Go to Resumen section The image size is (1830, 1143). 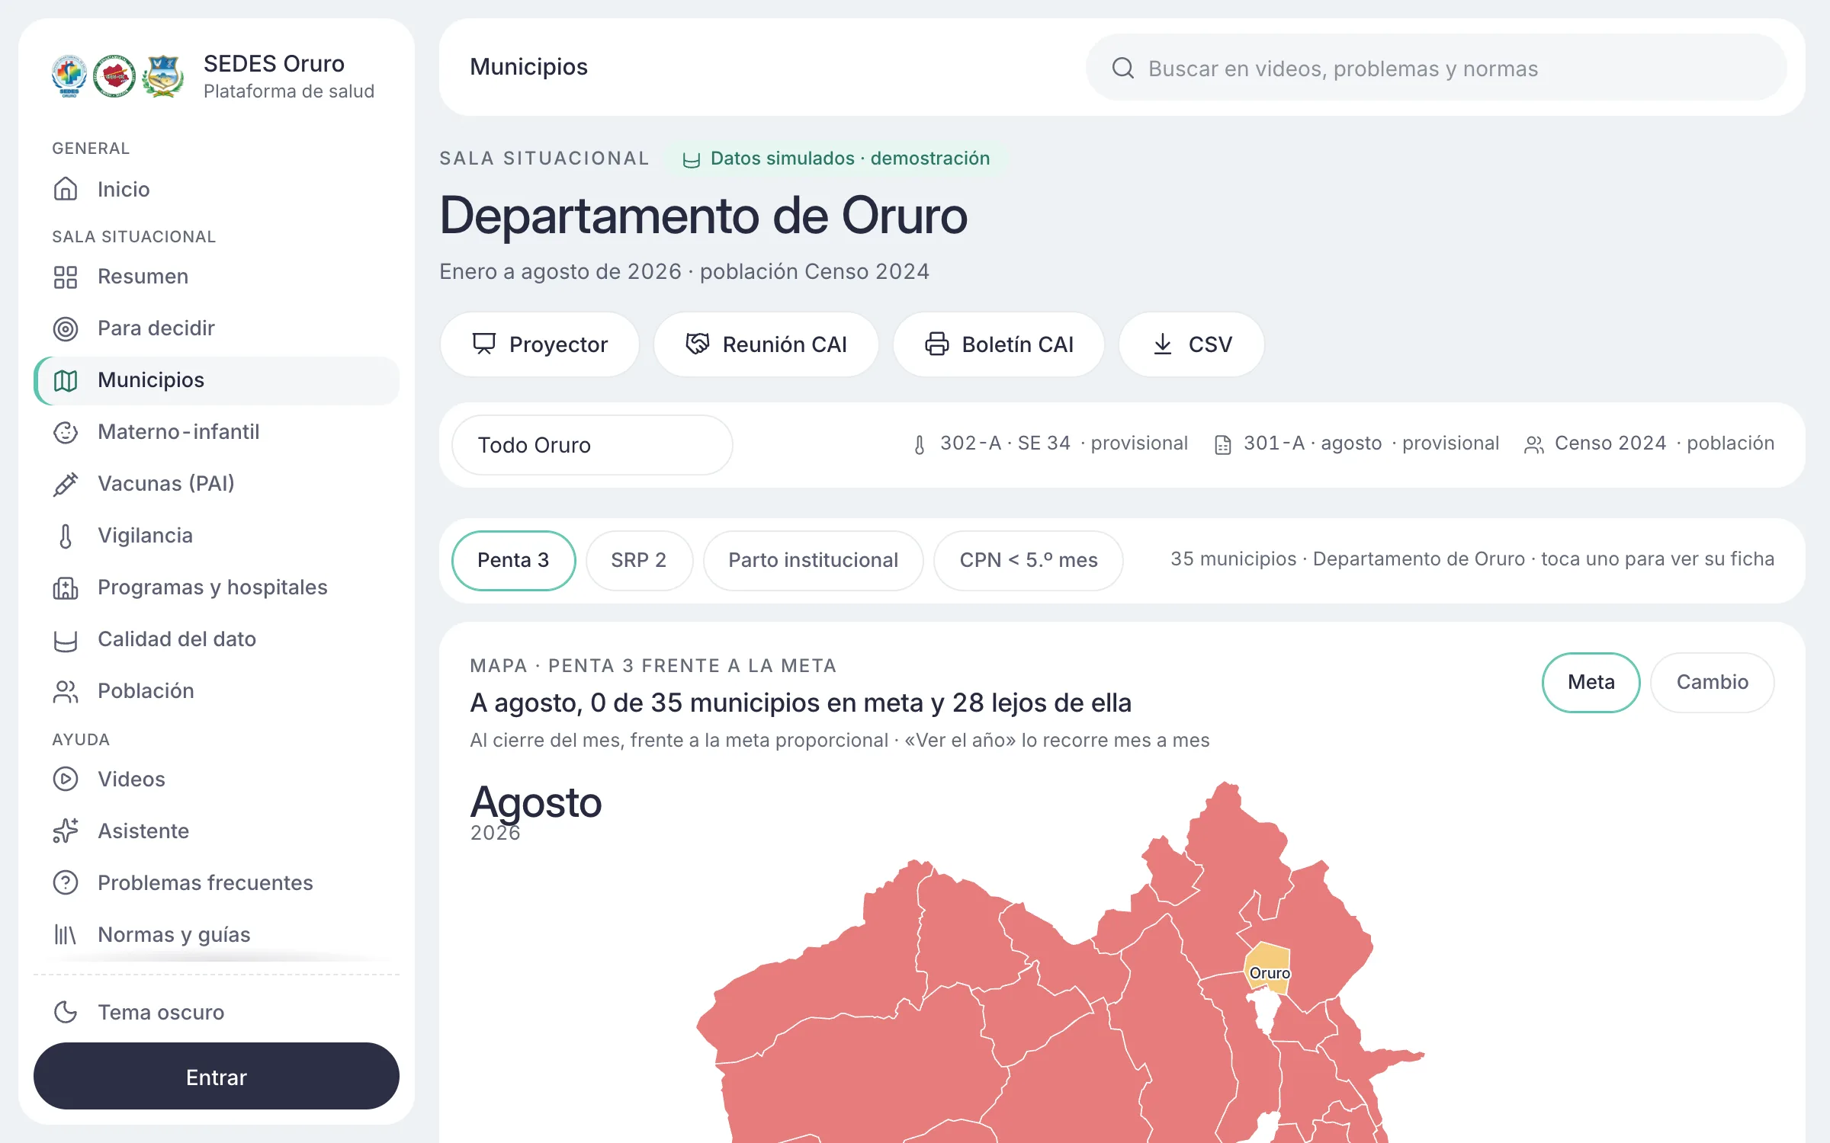tap(217, 277)
